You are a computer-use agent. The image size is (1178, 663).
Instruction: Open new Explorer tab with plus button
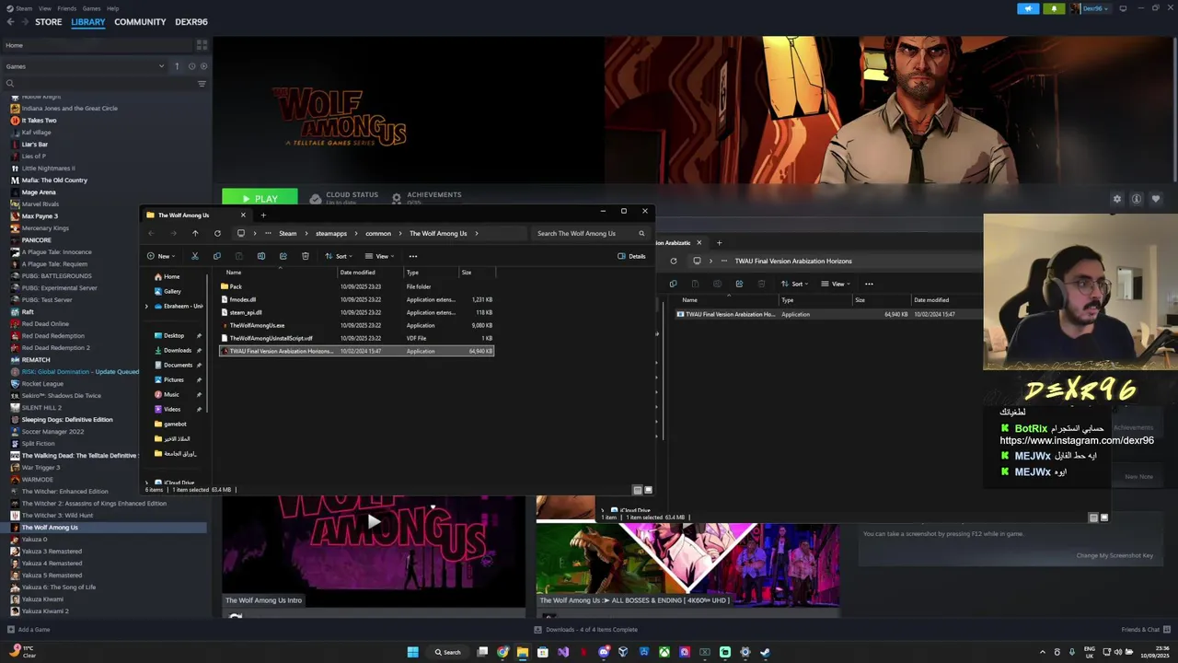click(x=263, y=215)
